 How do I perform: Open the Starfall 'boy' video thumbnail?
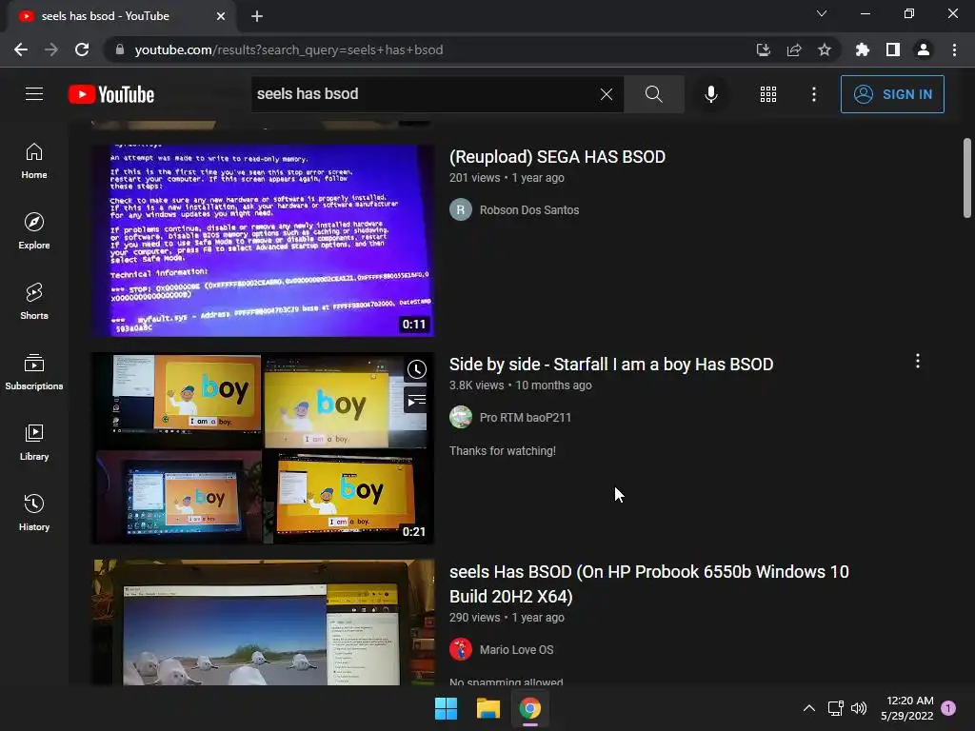pyautogui.click(x=263, y=448)
